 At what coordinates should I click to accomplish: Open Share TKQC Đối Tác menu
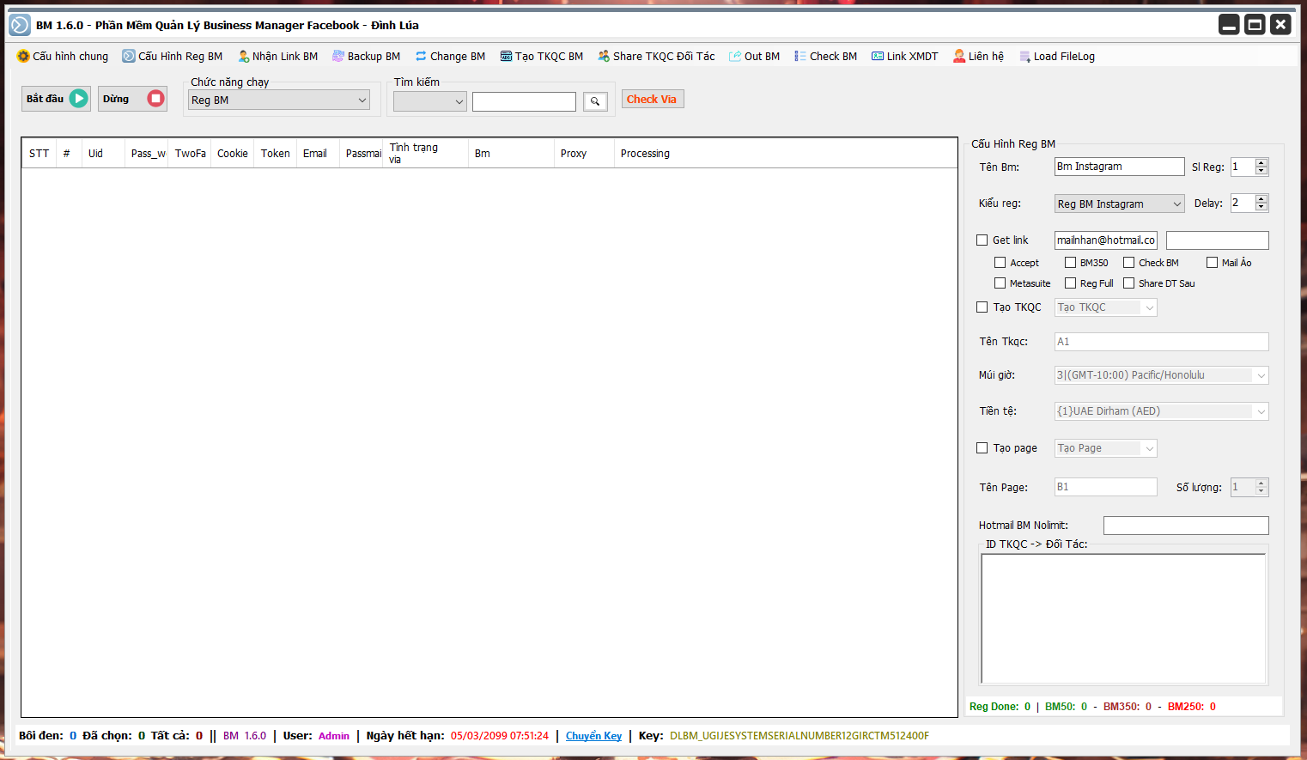coord(657,56)
